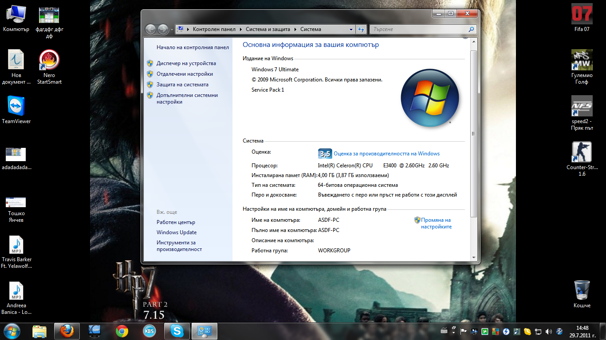Open Windows Explorer from taskbar
The height and width of the screenshot is (340, 606).
coord(39,331)
